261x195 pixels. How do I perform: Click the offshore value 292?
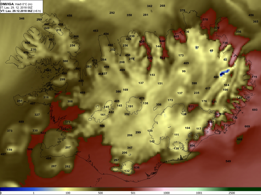[x=112, y=13]
